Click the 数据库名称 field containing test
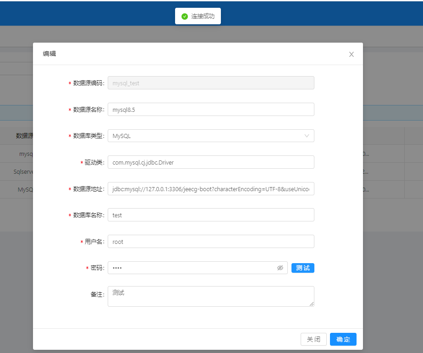The image size is (423, 353). [211, 215]
